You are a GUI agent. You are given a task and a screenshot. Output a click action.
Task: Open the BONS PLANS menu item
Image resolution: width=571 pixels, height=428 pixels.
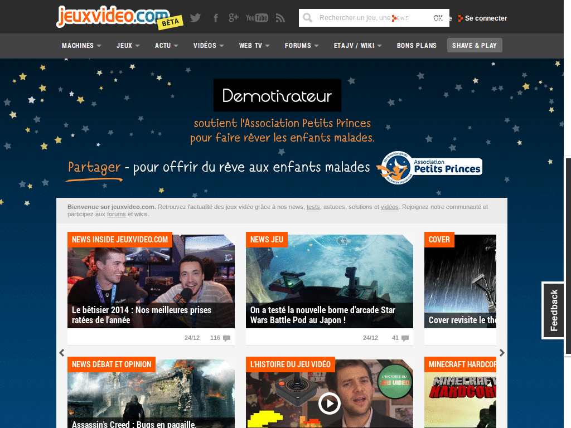(417, 46)
